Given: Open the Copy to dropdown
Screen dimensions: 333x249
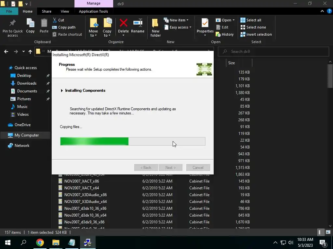Looking at the screenshot, I should (x=107, y=28).
